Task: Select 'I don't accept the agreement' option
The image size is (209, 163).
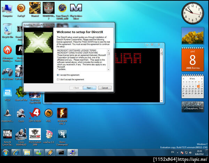Action: [70, 80]
